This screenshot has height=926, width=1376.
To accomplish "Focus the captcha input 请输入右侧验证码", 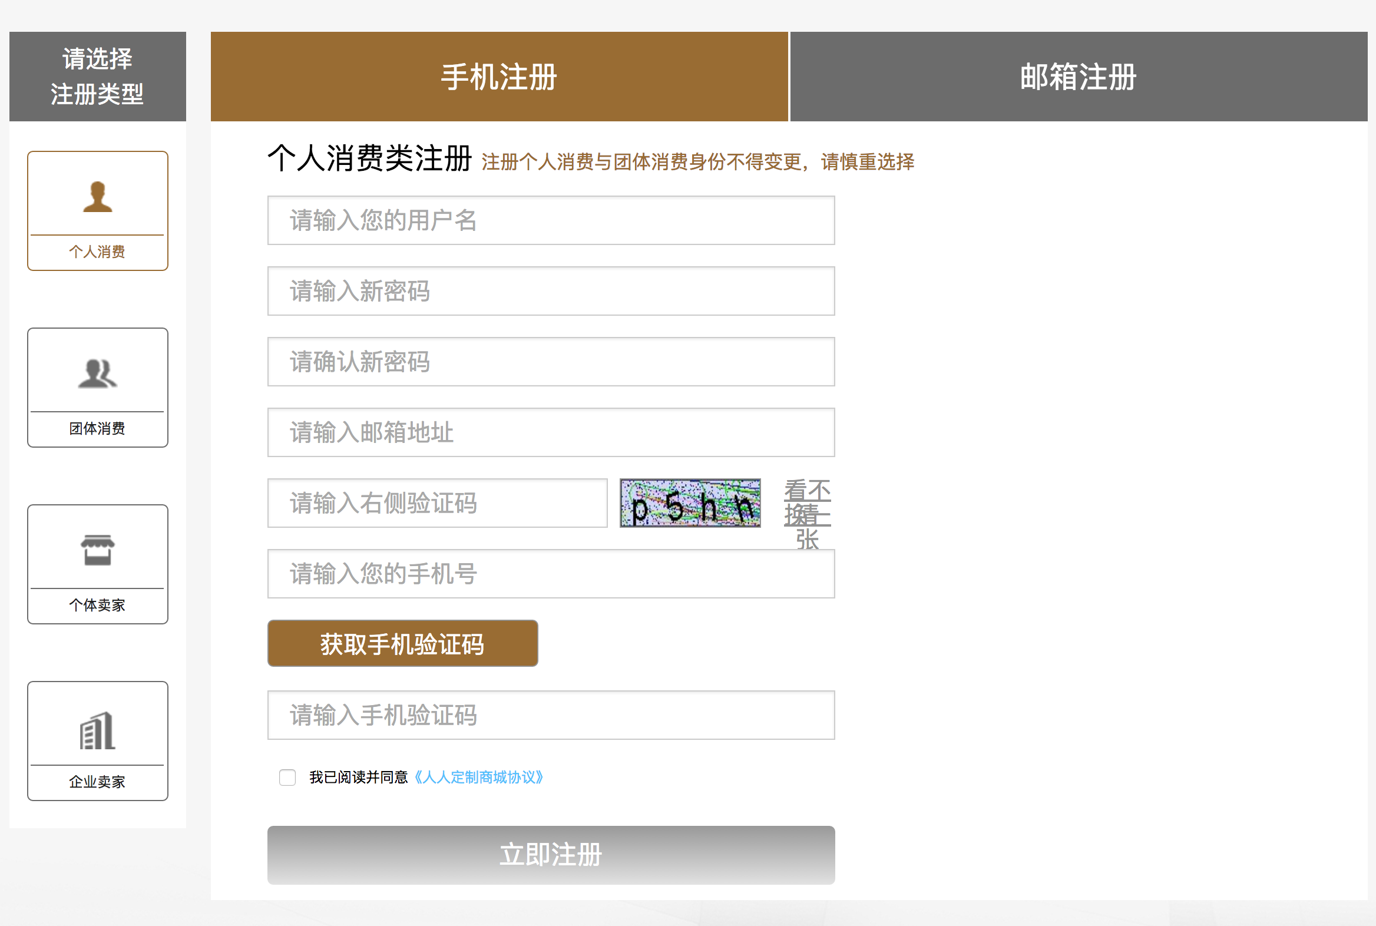I will pyautogui.click(x=437, y=503).
